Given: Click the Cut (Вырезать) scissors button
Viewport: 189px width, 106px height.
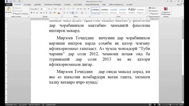Looking at the screenshot, I should (17, 8).
